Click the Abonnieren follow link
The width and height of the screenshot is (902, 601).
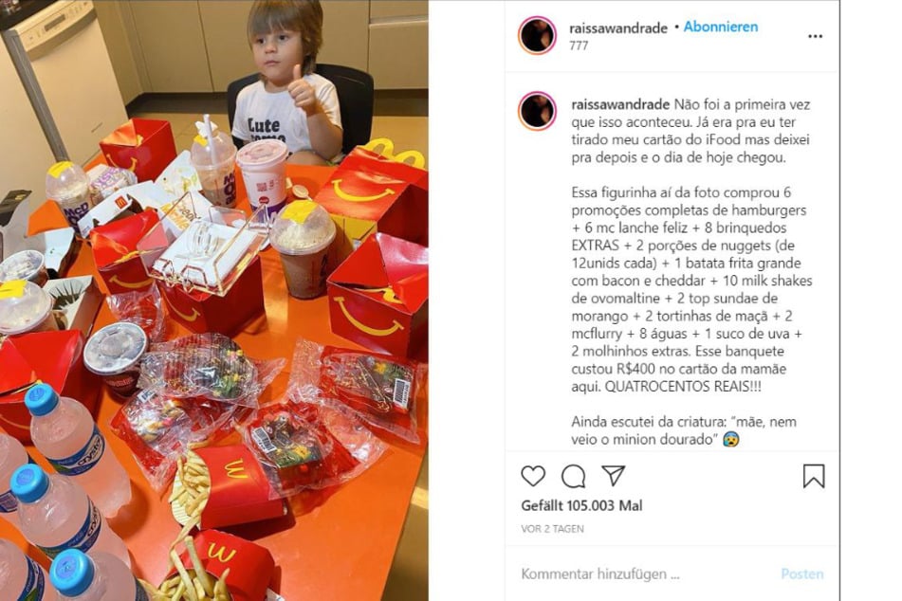720,27
